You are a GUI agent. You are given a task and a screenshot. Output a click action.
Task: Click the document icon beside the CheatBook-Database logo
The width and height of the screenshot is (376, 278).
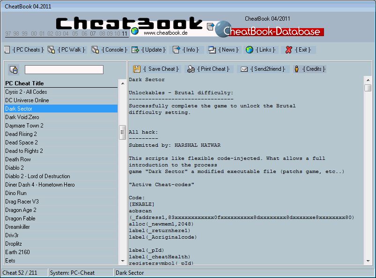coord(210,27)
